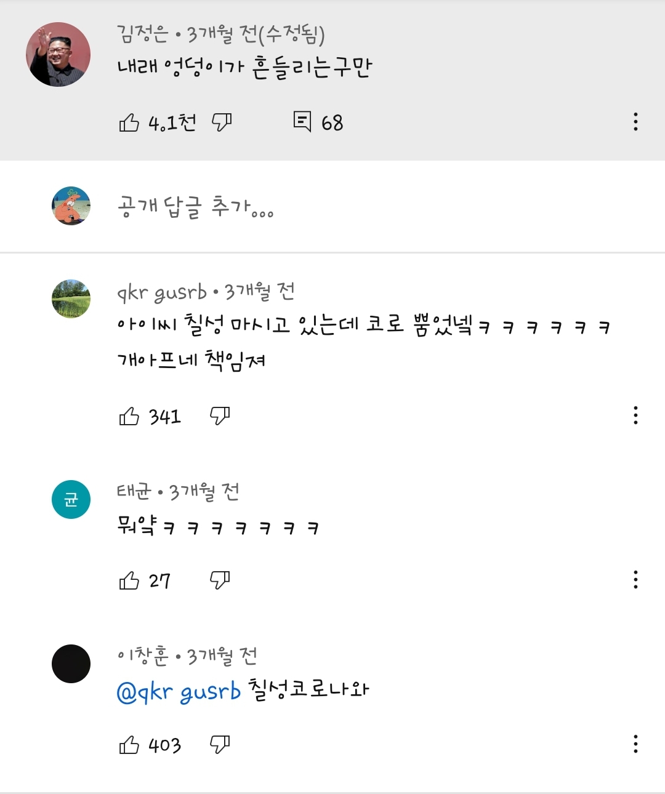Open the @qkr gusrb mention link
This screenshot has width=665, height=794.
[x=179, y=692]
